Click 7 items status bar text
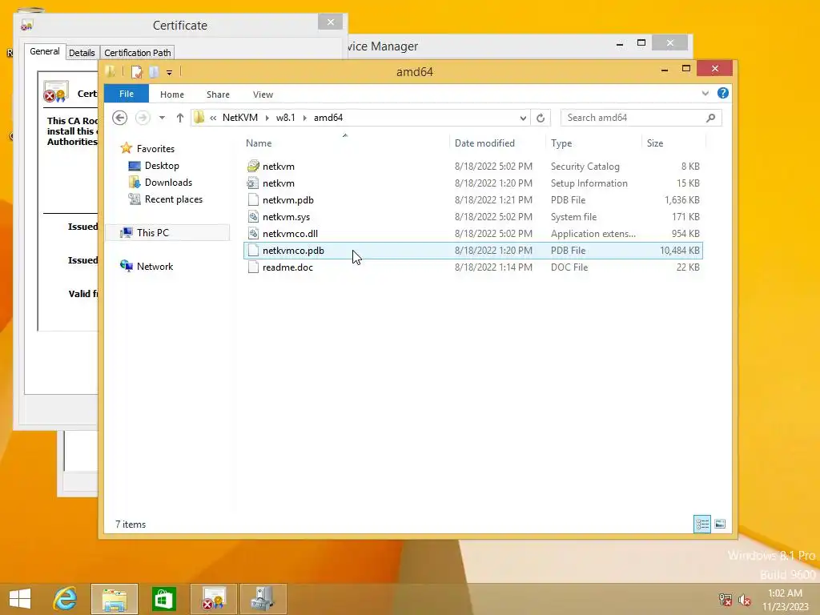 tap(131, 525)
